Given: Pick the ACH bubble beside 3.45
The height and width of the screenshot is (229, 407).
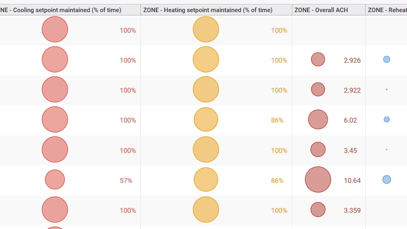Looking at the screenshot, I should 318,150.
